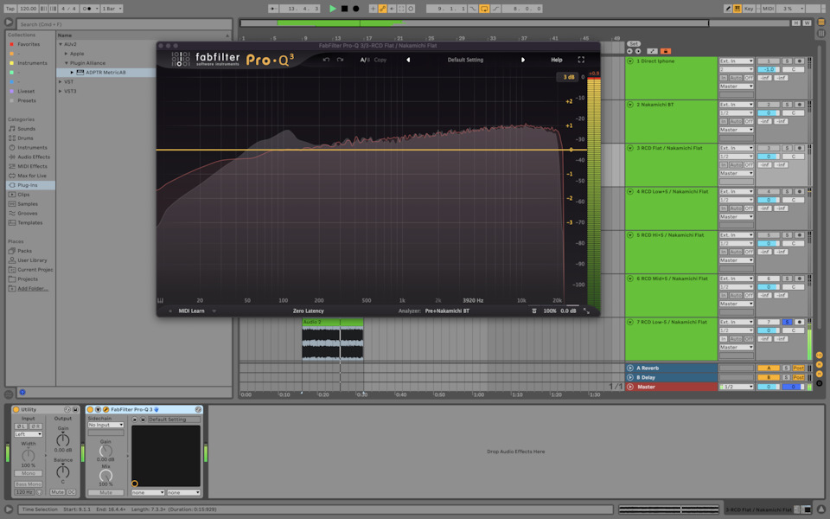Open User Library in browser places

32,260
